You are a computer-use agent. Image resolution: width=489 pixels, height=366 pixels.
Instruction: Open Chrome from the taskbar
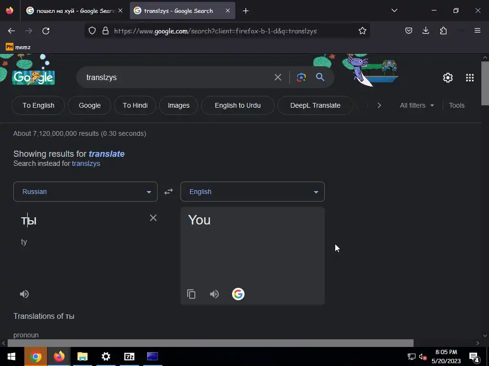[x=35, y=356]
